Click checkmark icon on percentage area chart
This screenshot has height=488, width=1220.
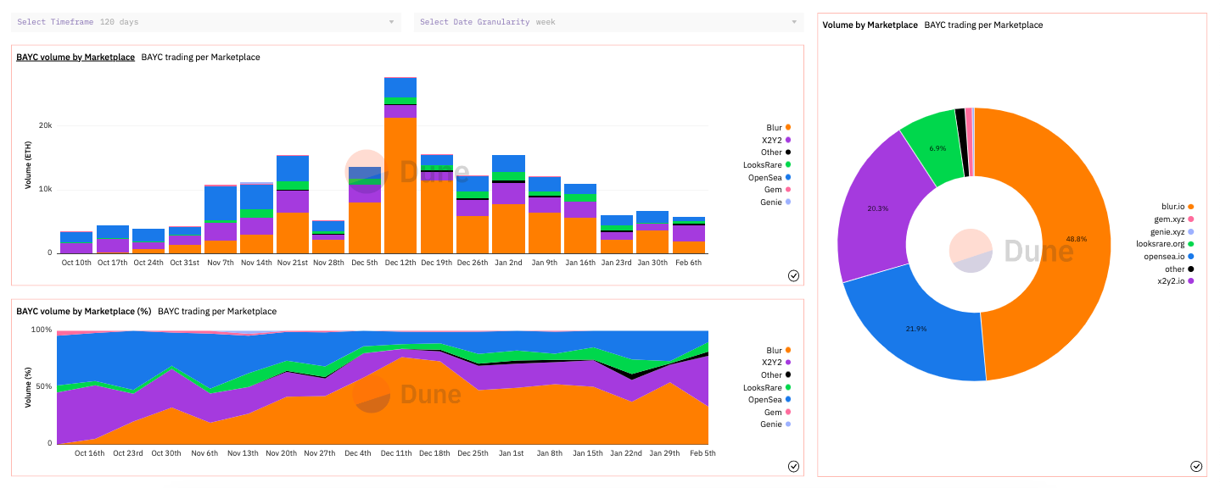click(793, 466)
